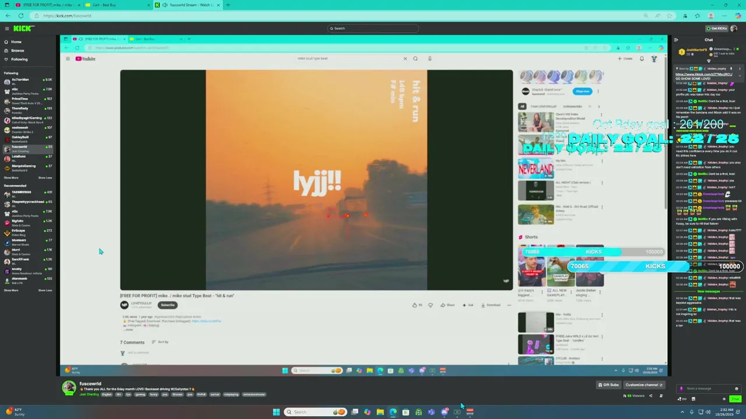Collapse with Show Less under Recommended
Screen dimensions: 746x419
tap(45, 290)
